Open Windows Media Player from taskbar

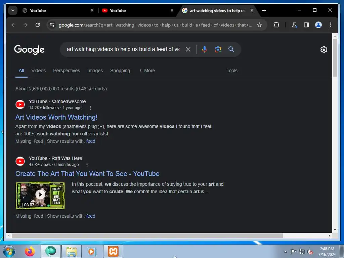coord(92,251)
